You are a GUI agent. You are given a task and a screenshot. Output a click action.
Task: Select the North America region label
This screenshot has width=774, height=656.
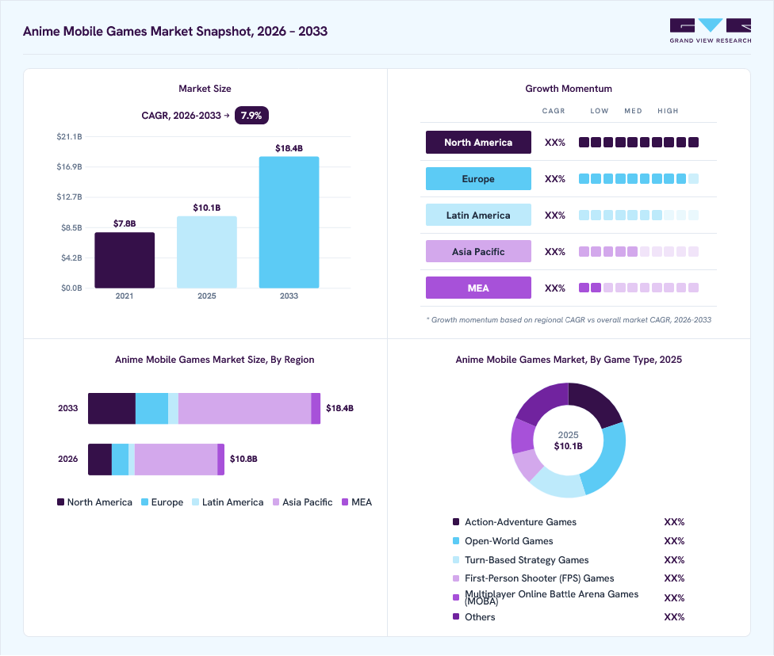coord(478,142)
